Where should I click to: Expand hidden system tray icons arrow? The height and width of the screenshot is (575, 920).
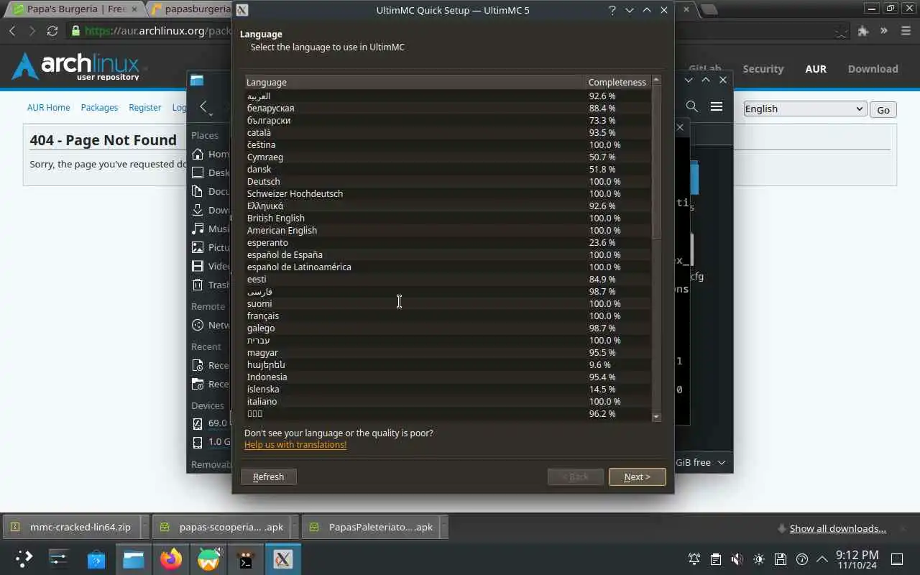[822, 558]
